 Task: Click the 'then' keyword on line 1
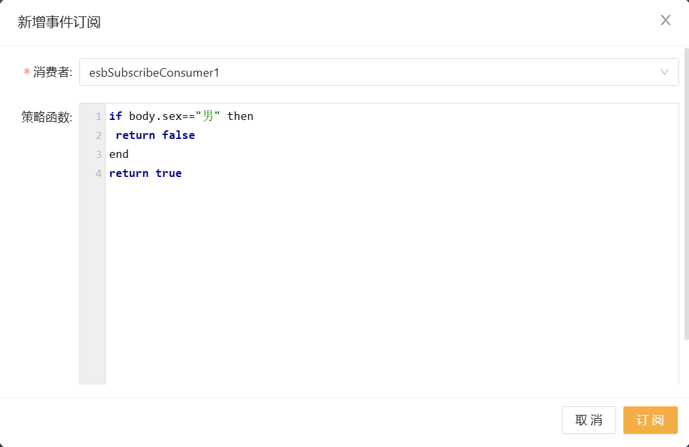tap(240, 116)
